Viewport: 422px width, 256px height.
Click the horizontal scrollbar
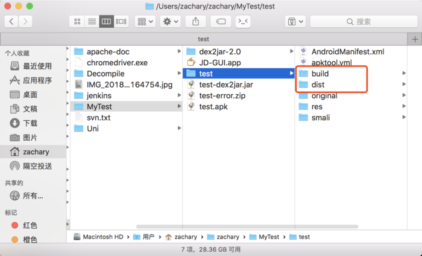pos(247,226)
